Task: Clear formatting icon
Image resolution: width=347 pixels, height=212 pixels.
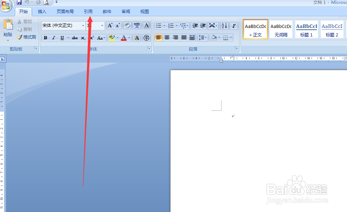Action: tap(127, 25)
